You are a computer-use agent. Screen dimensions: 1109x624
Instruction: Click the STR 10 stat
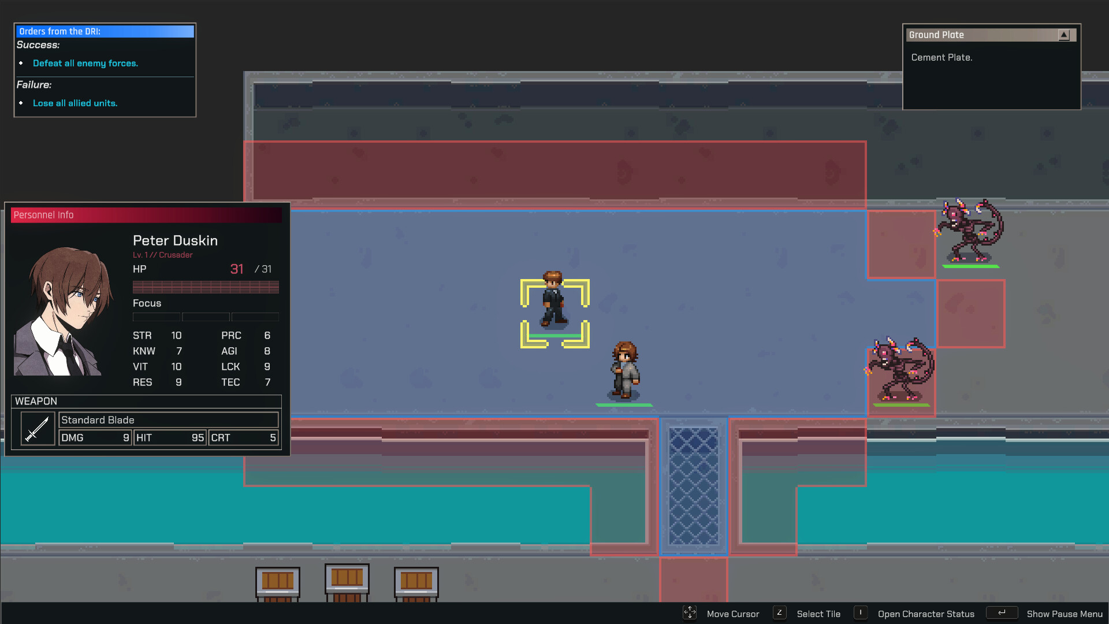(x=157, y=335)
